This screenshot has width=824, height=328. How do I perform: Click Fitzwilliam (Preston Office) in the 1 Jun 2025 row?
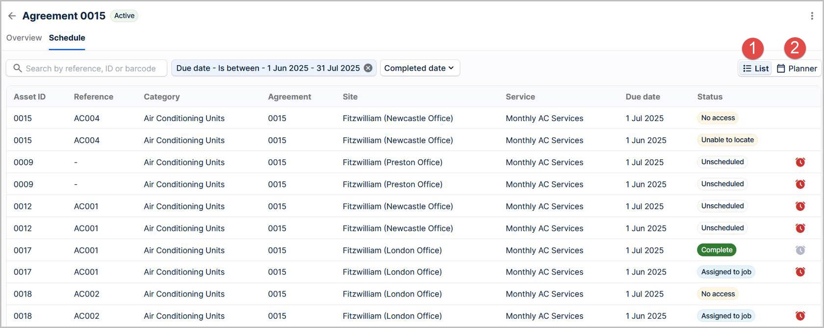click(392, 184)
